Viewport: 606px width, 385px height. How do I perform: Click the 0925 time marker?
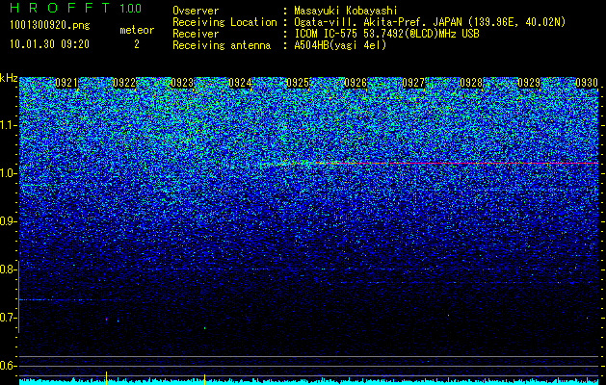click(x=298, y=83)
